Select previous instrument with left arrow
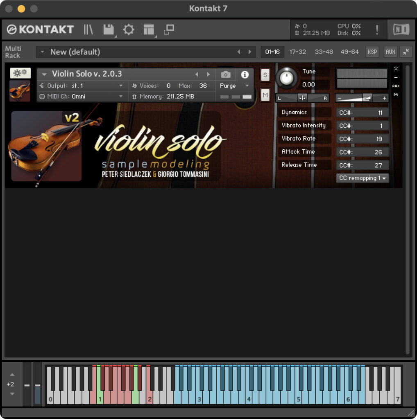Viewport: 417px width, 419px height. pos(197,74)
